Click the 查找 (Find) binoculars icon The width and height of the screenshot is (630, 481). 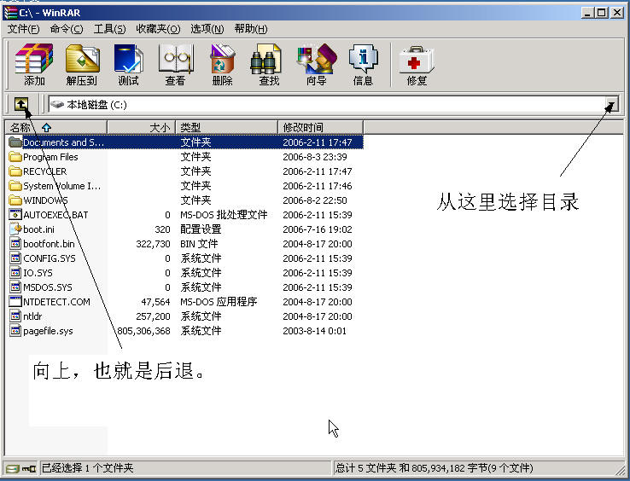(x=265, y=59)
